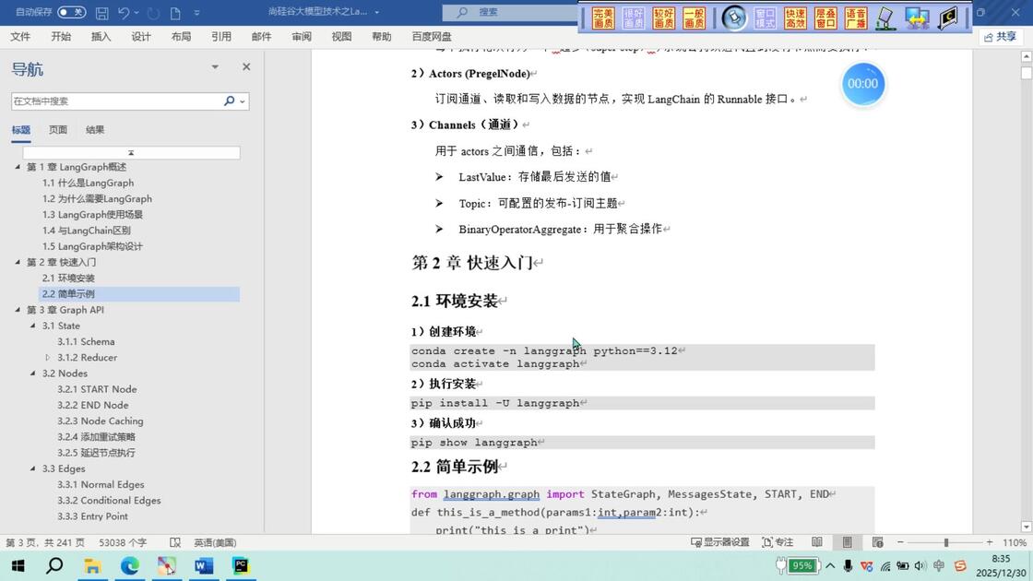Open the Undo history dropdown arrow

click(137, 13)
